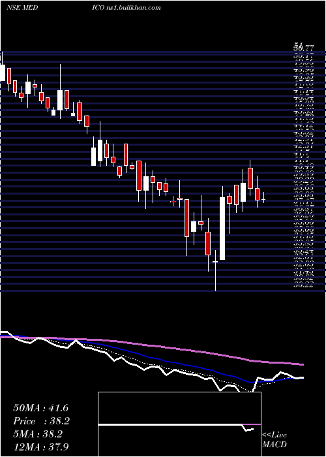Click the "<<Live MACD" label
This screenshot has width=326, height=457.
[x=274, y=440]
